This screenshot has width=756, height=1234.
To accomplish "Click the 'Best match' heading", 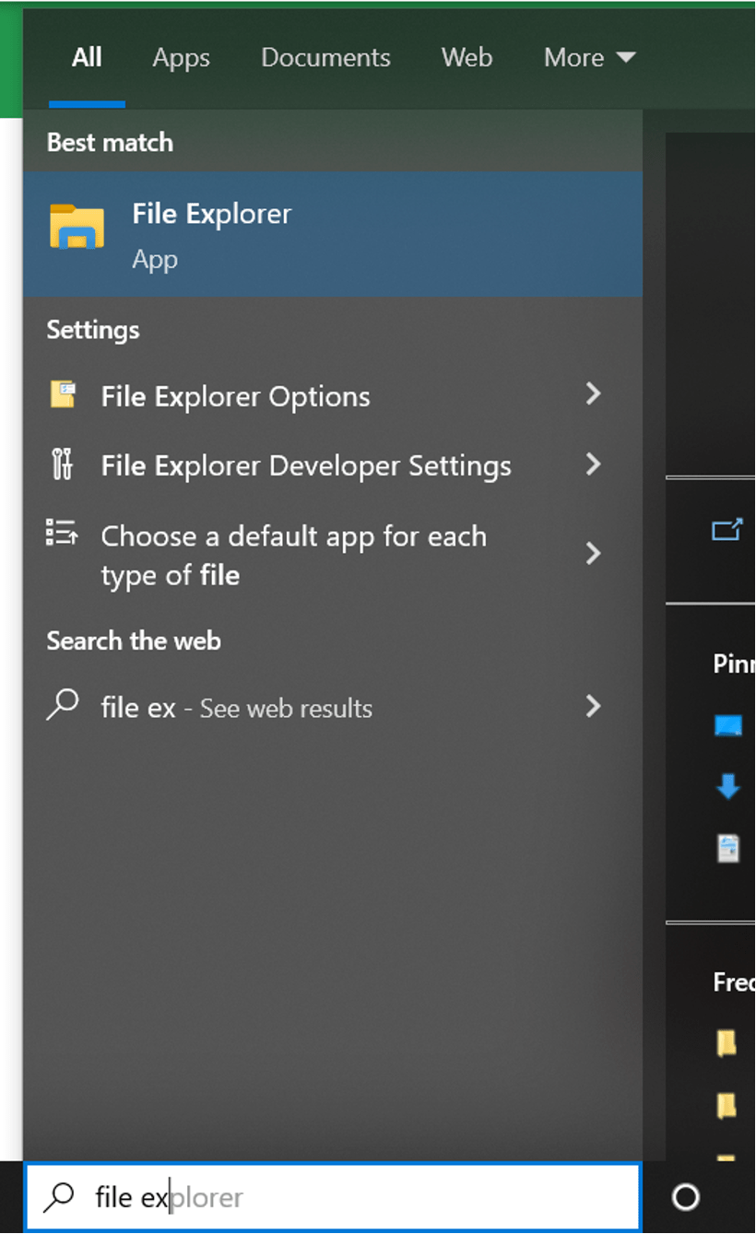I will point(110,142).
